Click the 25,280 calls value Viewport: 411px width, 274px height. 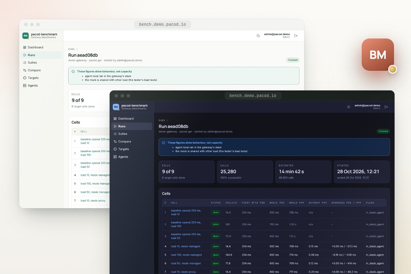(228, 172)
